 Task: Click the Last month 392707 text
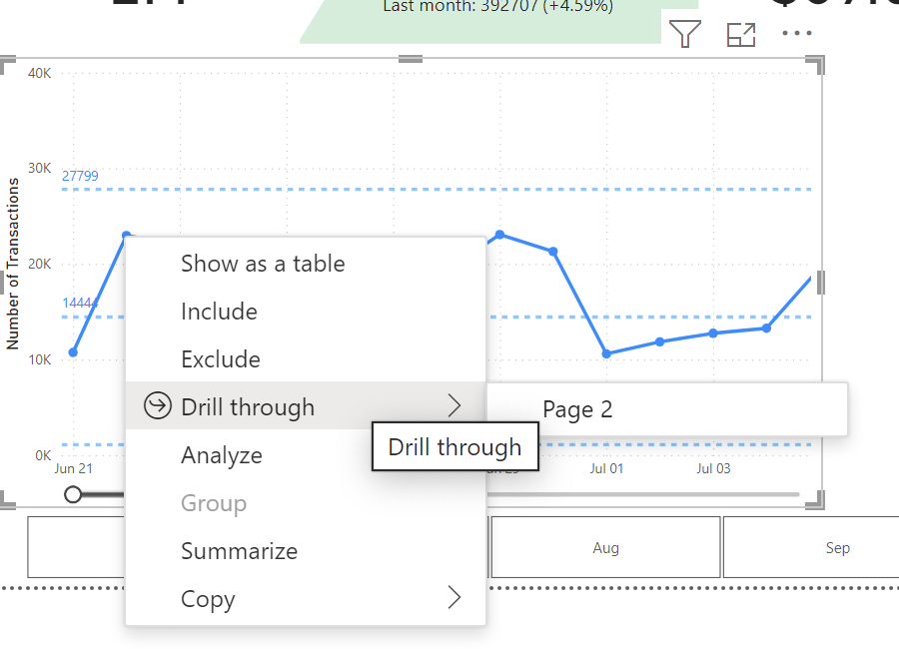coord(497,7)
